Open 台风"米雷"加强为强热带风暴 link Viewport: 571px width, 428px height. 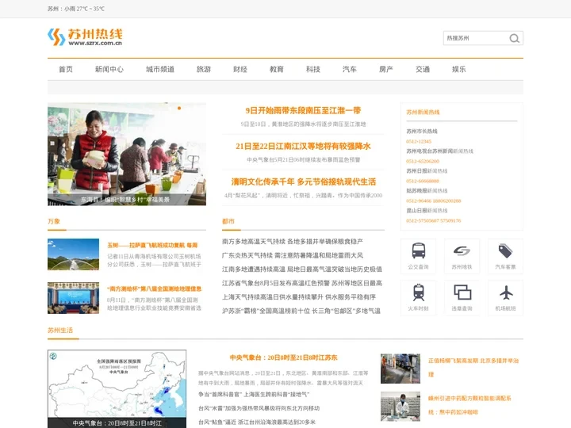(x=259, y=408)
